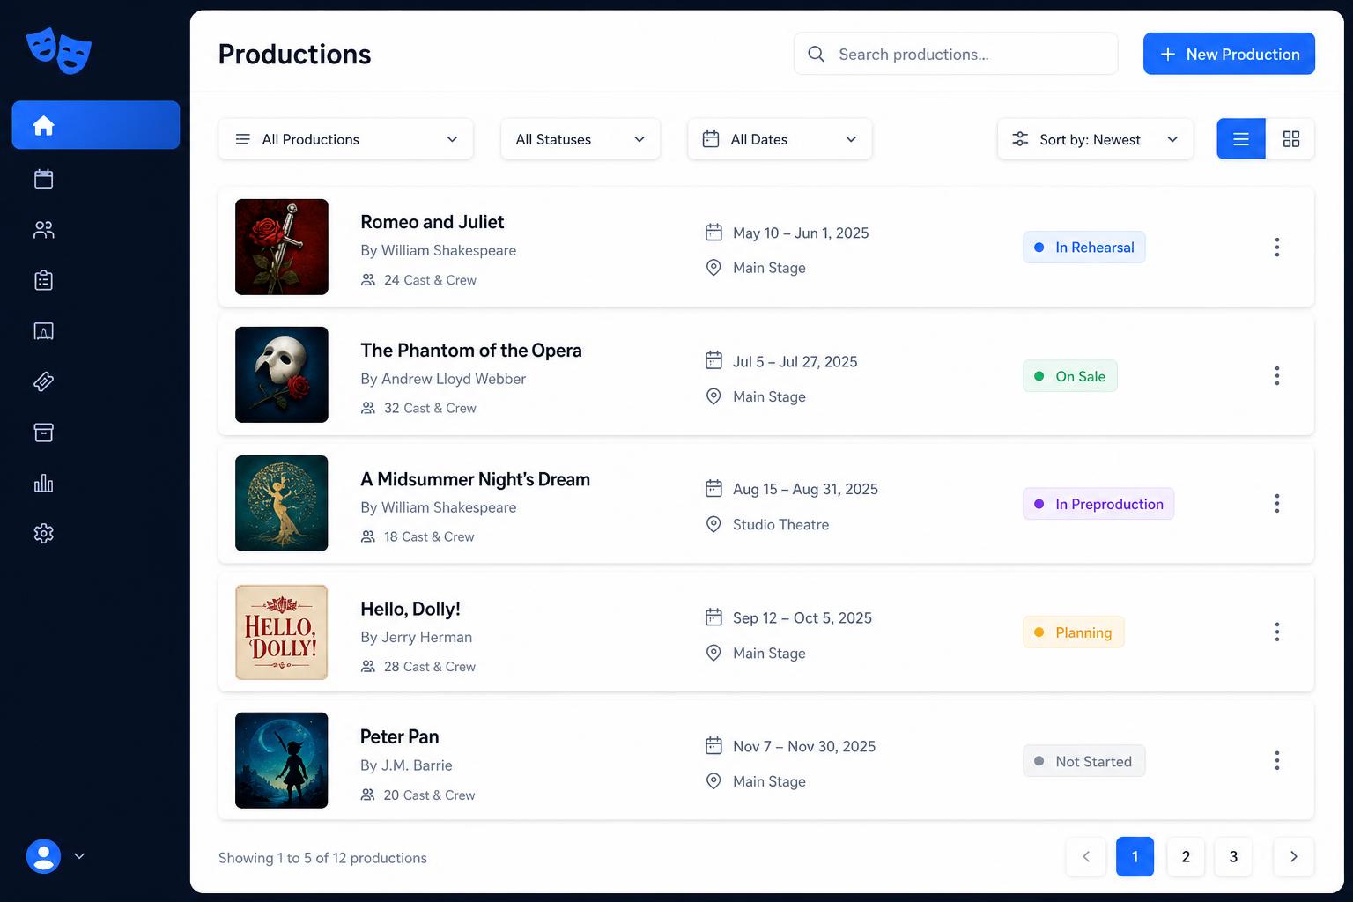Screen dimensions: 1353x902
Task: Click calendar icon beside May 10 – Jun 1, 2025
Action: 713,232
